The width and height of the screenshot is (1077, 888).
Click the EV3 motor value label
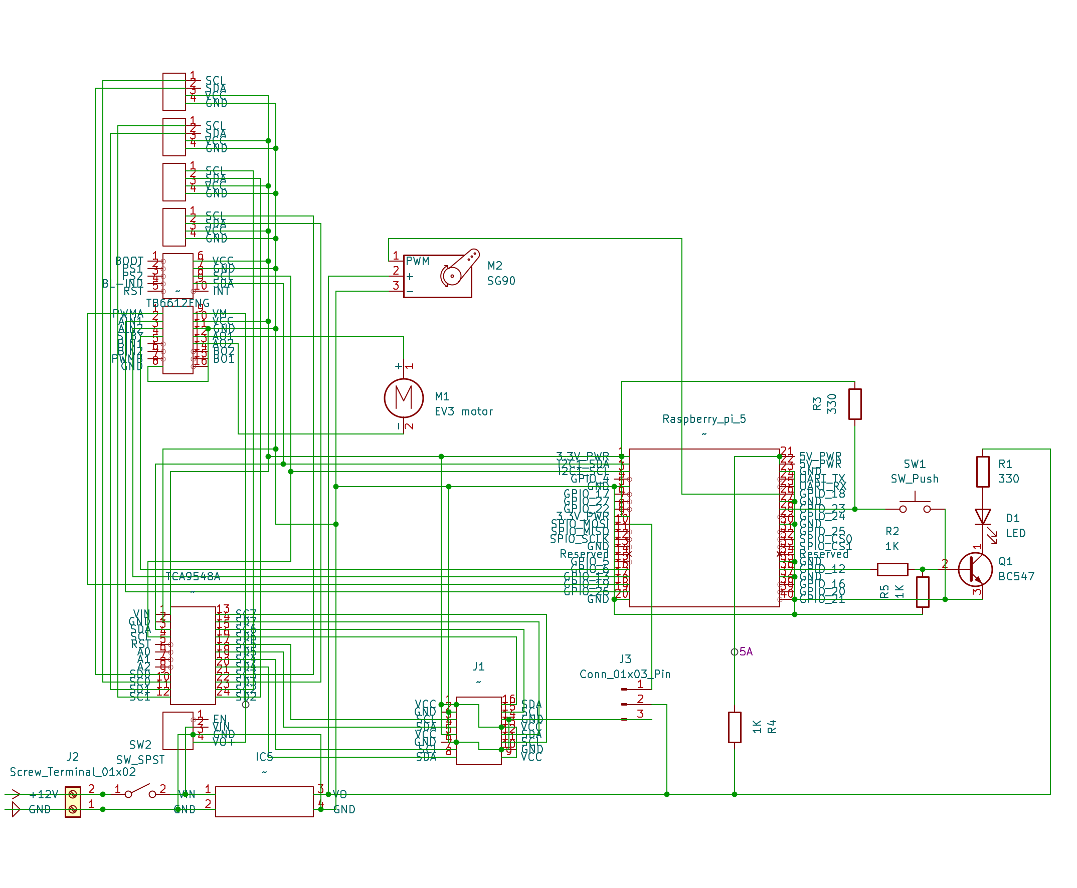pos(463,412)
